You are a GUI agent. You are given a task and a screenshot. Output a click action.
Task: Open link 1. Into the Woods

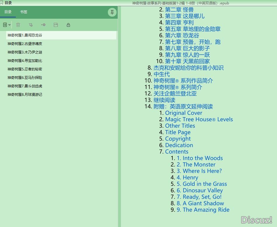pyautogui.click(x=200, y=158)
